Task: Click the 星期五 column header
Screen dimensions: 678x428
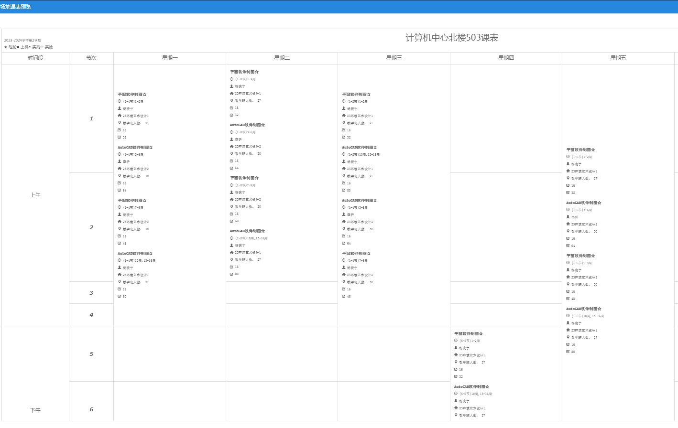Action: click(618, 58)
